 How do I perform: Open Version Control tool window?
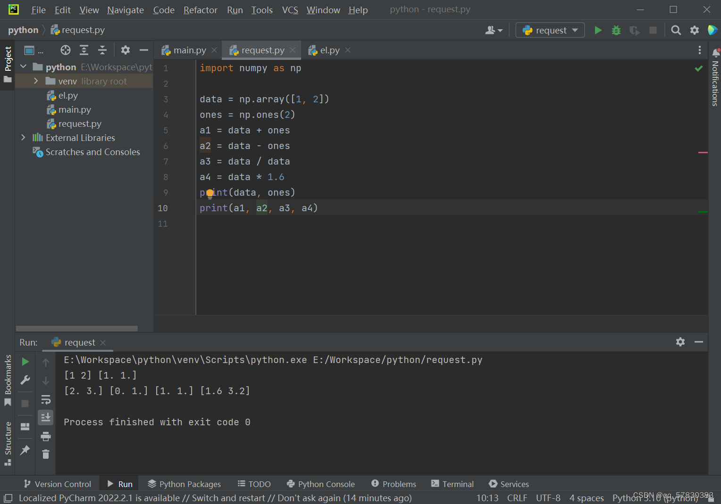(x=58, y=484)
